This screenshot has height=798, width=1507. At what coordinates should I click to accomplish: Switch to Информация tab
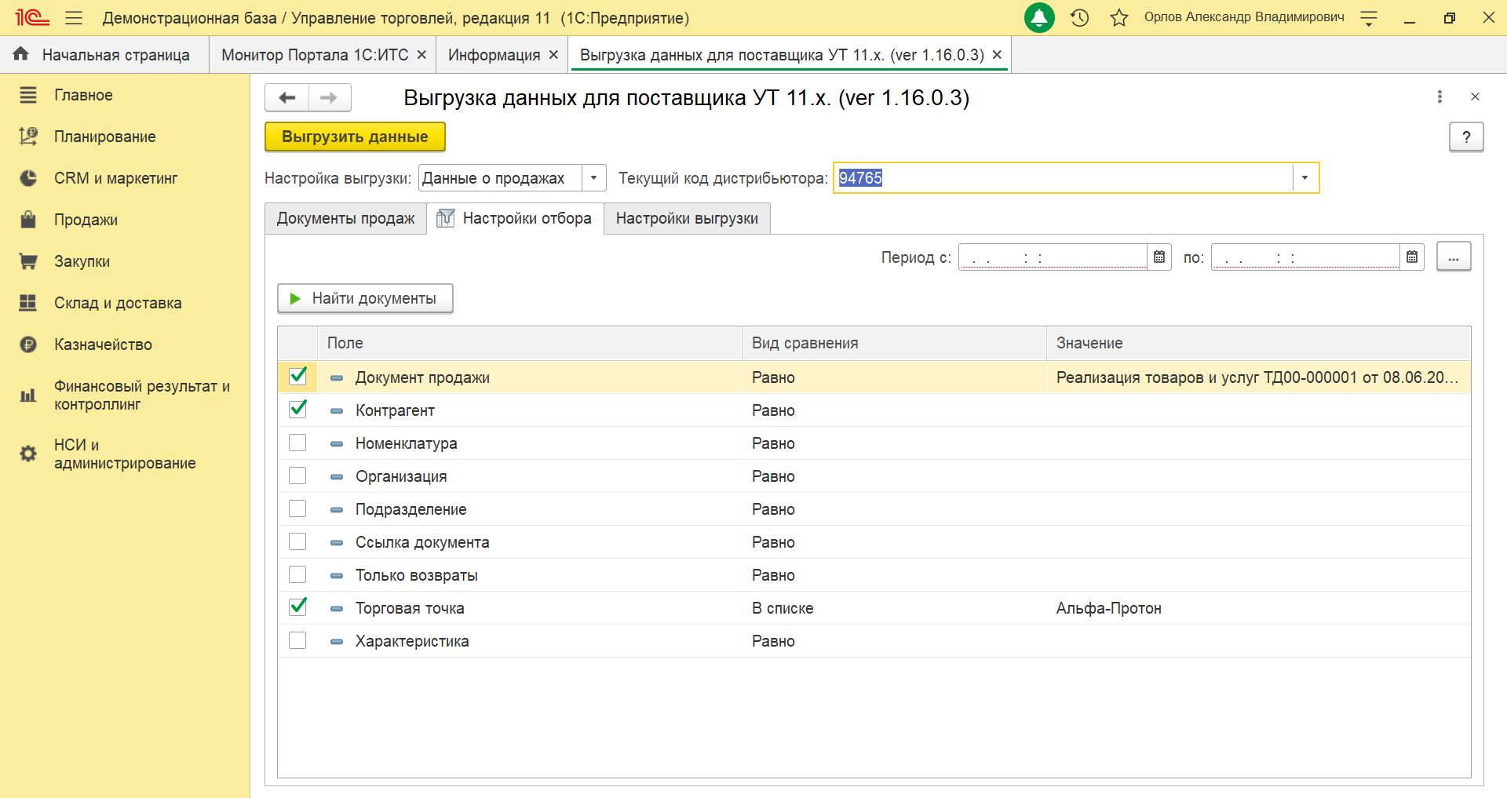[x=494, y=55]
